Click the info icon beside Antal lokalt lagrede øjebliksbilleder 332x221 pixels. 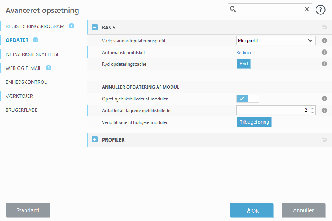click(324, 110)
